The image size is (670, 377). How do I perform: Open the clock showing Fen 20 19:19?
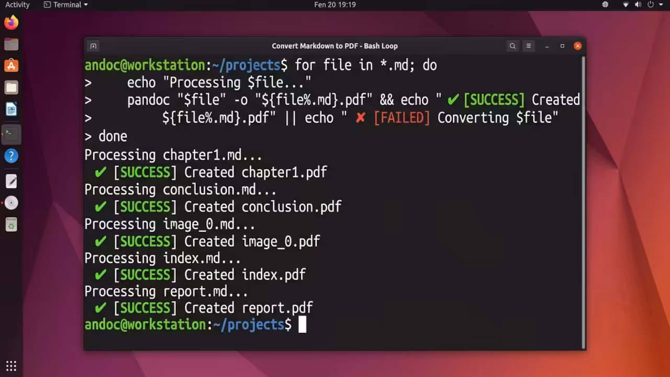click(335, 5)
